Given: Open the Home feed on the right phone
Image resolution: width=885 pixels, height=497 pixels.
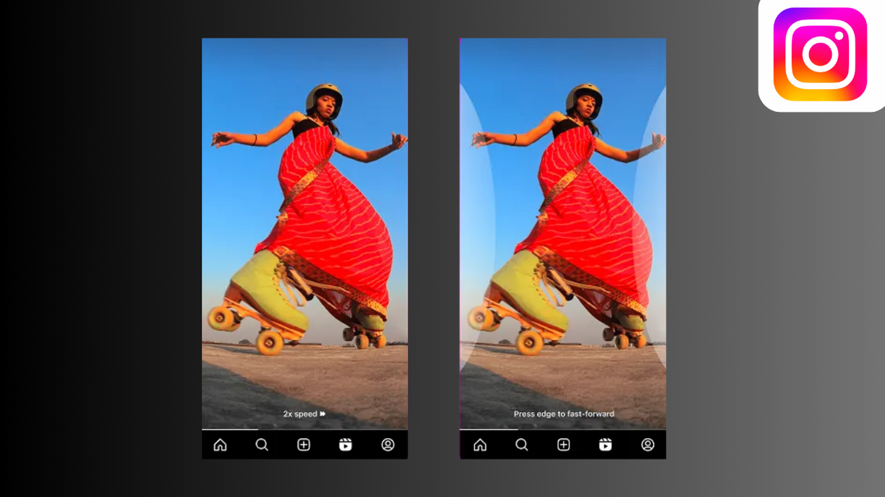Looking at the screenshot, I should [479, 445].
